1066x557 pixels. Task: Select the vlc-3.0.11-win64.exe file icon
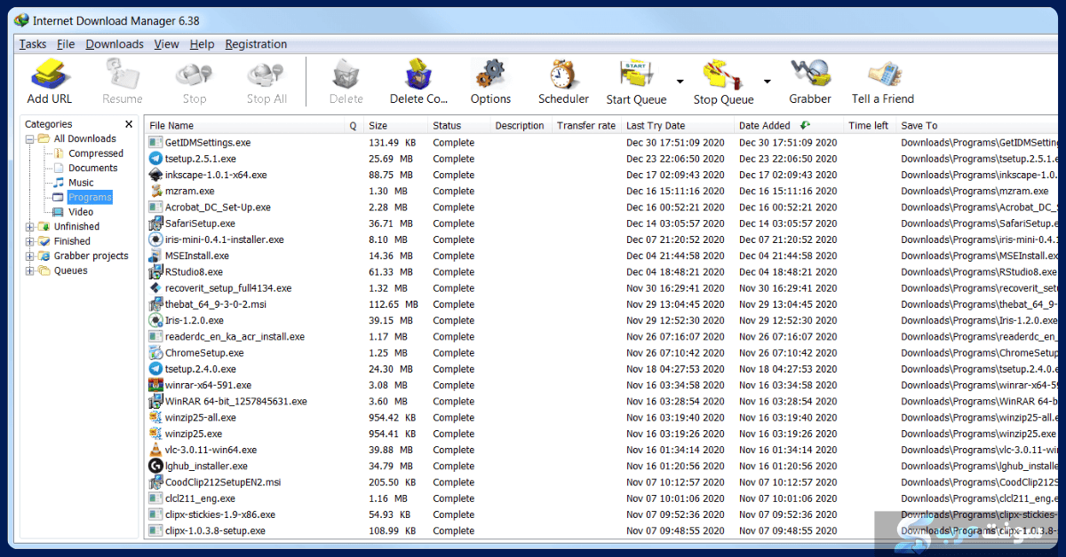click(x=155, y=450)
